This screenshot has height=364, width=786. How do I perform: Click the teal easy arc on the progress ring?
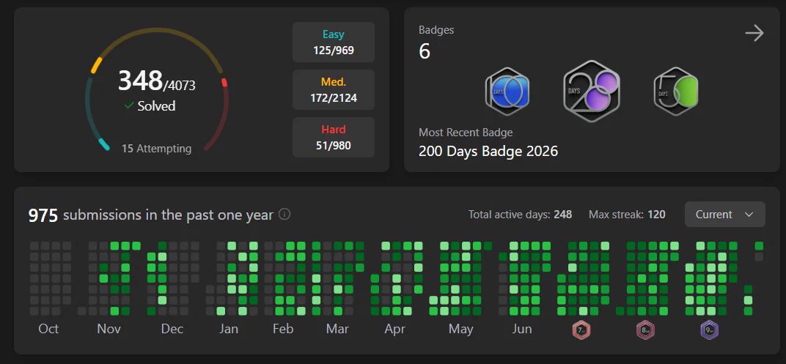coord(104,144)
